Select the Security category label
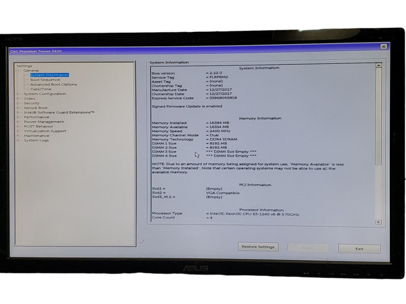406x304 pixels. [x=31, y=103]
